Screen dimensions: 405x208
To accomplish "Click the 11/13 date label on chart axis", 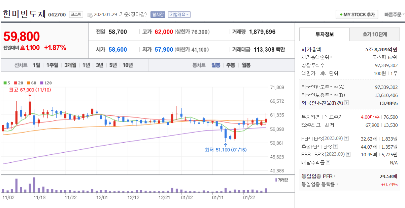I will (40, 198).
